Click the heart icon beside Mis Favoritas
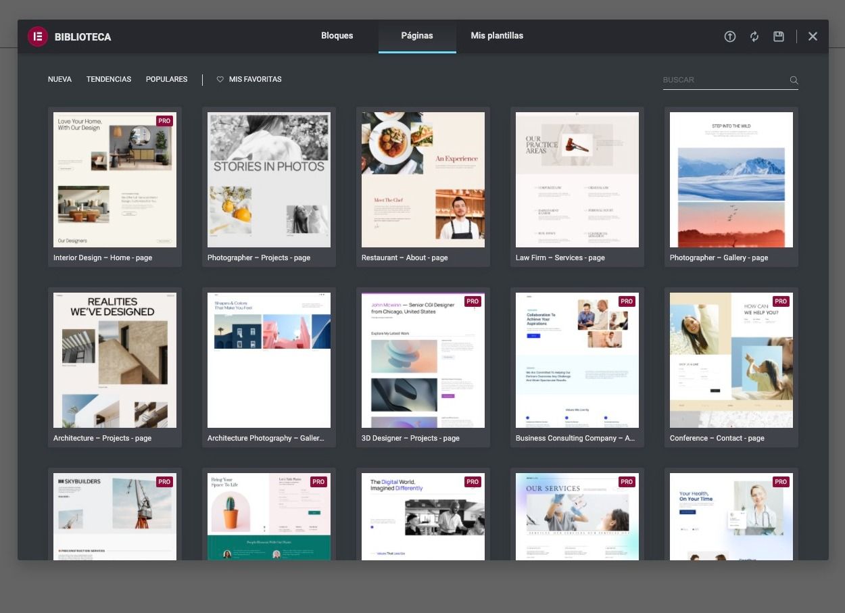Screen dimensions: 845x613 point(220,79)
